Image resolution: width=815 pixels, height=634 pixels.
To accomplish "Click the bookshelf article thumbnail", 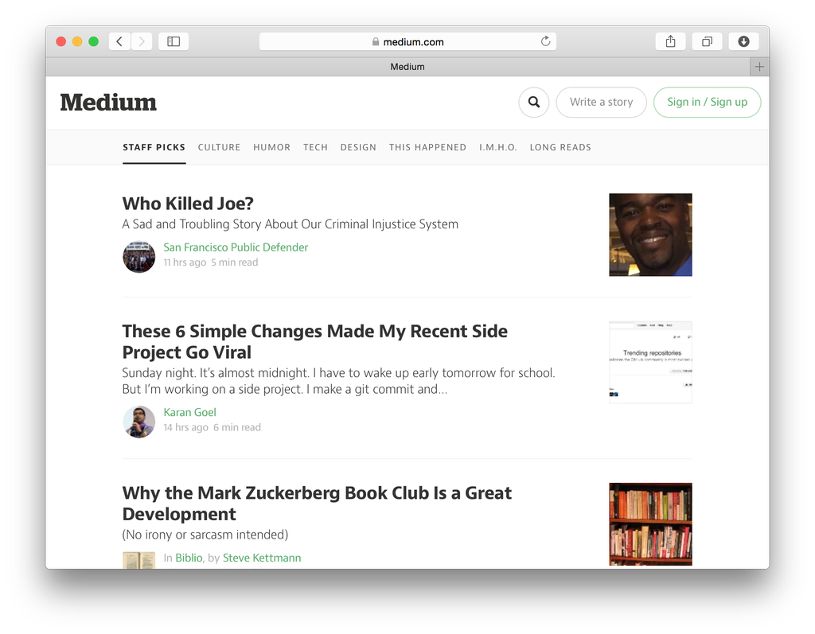I will coord(651,524).
